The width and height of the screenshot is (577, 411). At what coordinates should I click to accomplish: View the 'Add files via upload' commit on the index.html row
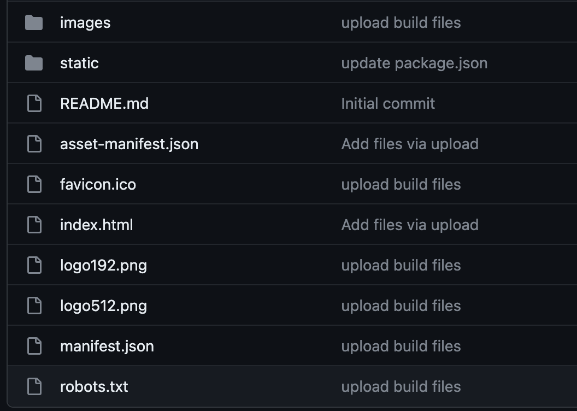pos(410,225)
